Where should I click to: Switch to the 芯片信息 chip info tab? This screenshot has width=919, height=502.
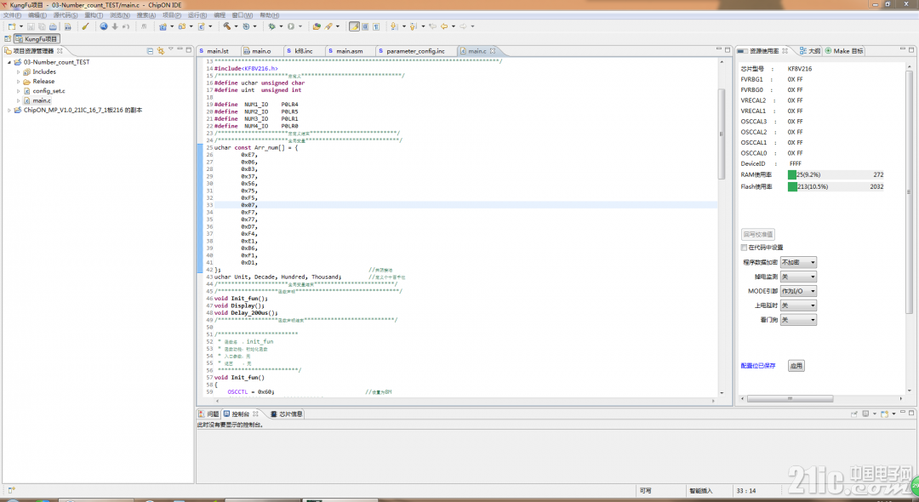(x=287, y=414)
